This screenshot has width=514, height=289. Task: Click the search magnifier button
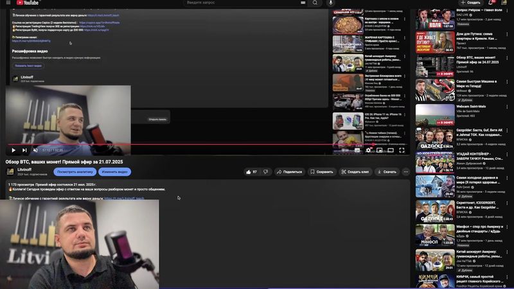click(315, 3)
